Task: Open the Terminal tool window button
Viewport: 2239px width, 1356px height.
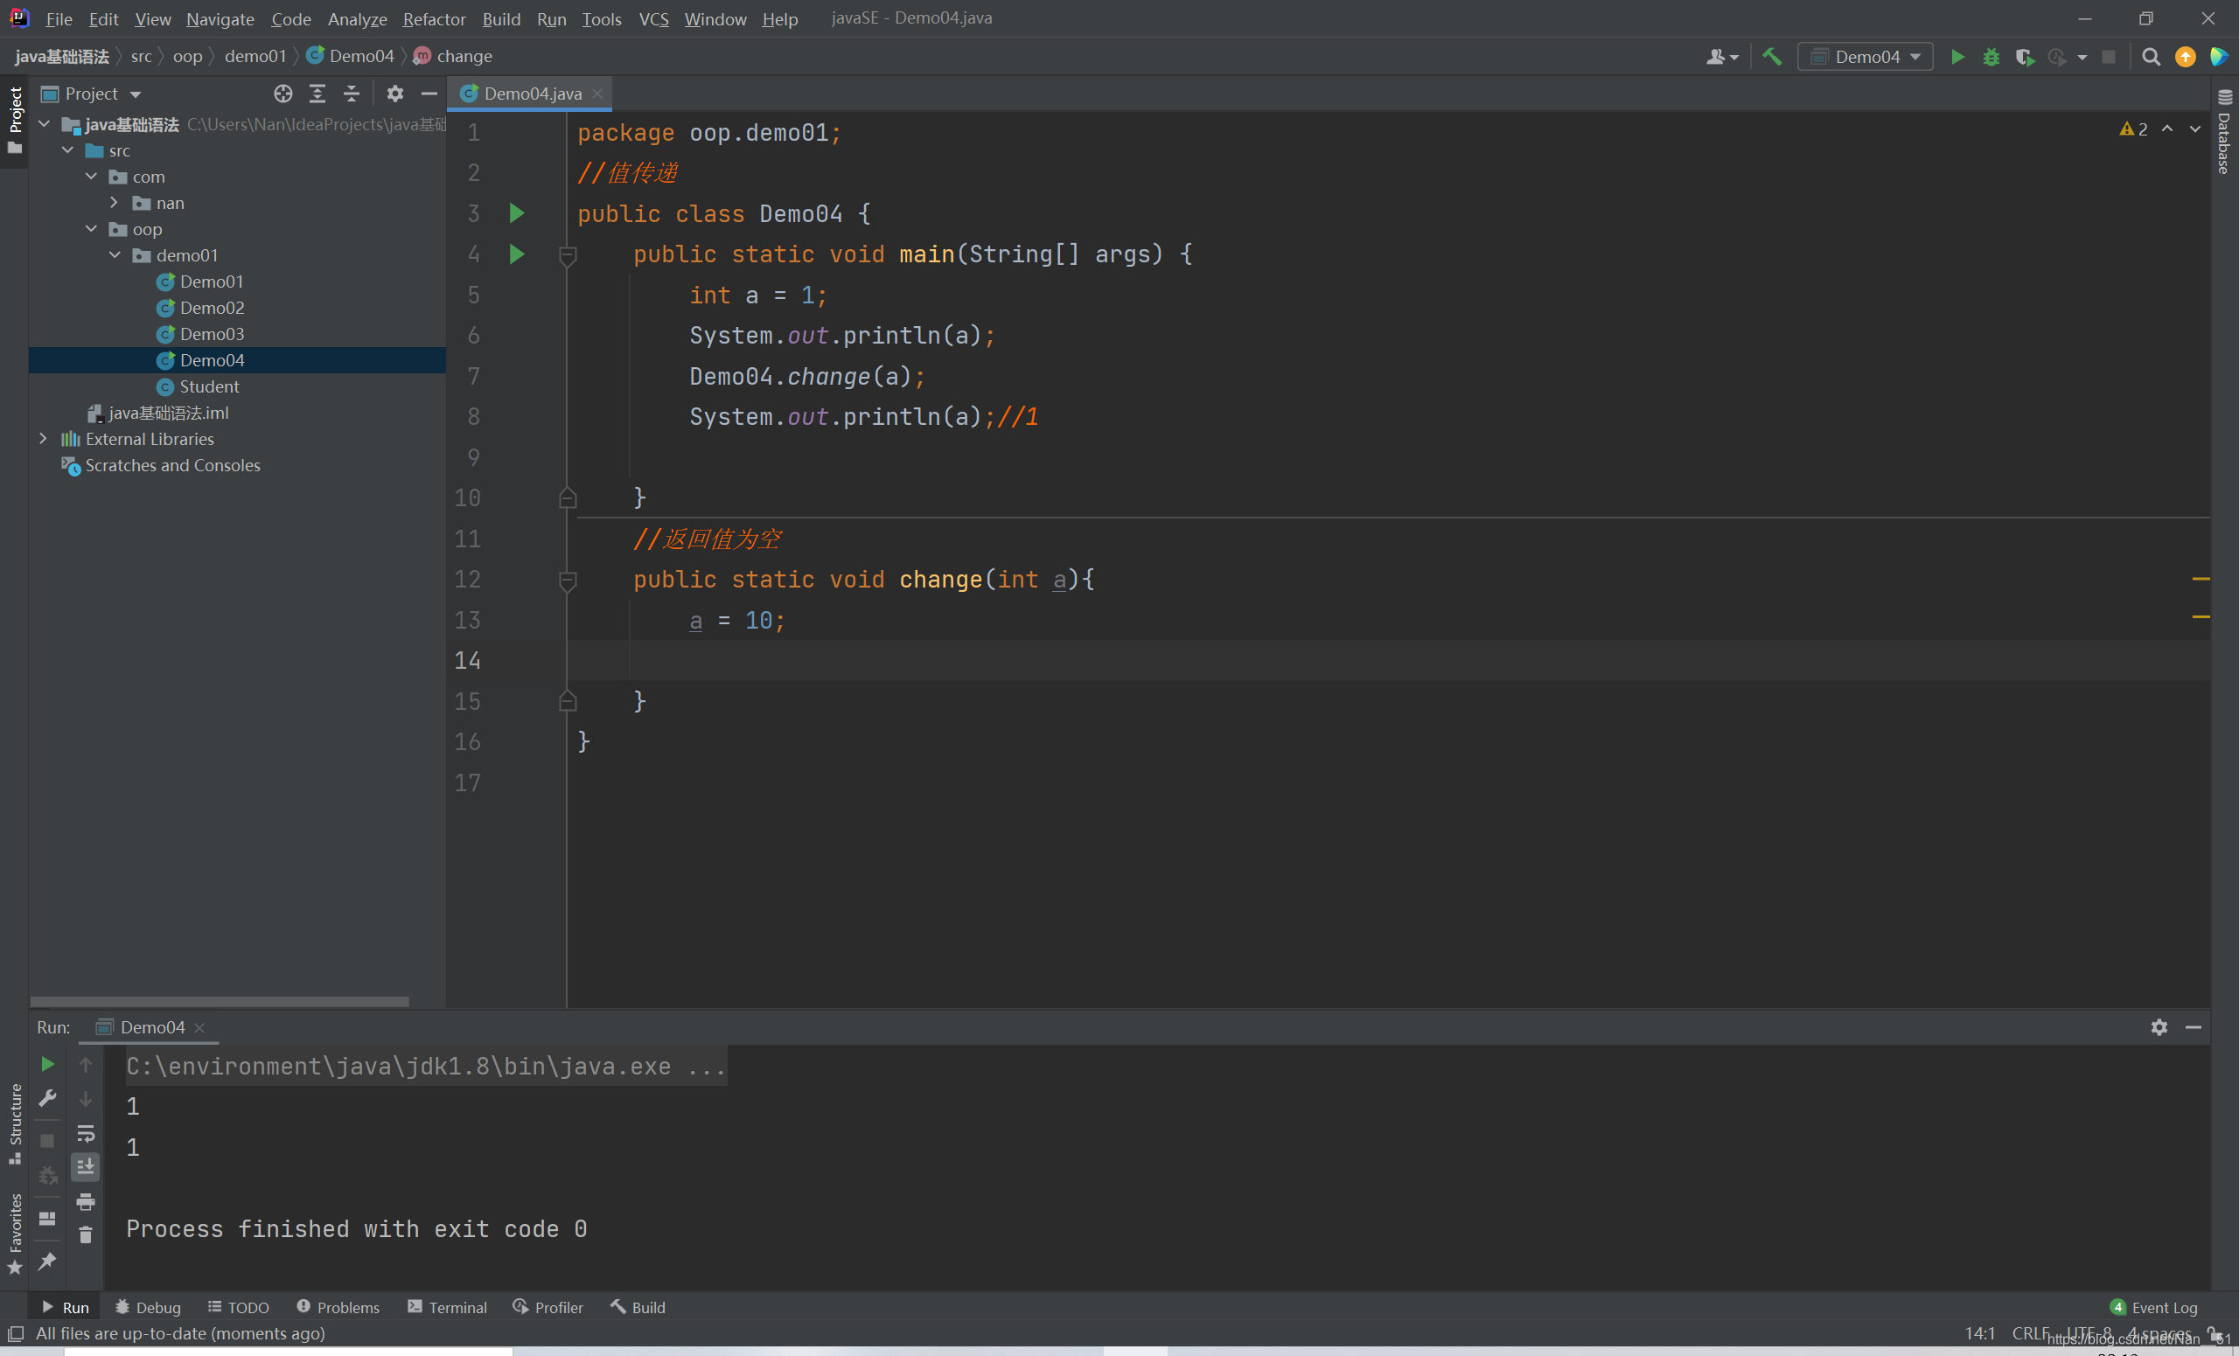Action: [x=447, y=1307]
